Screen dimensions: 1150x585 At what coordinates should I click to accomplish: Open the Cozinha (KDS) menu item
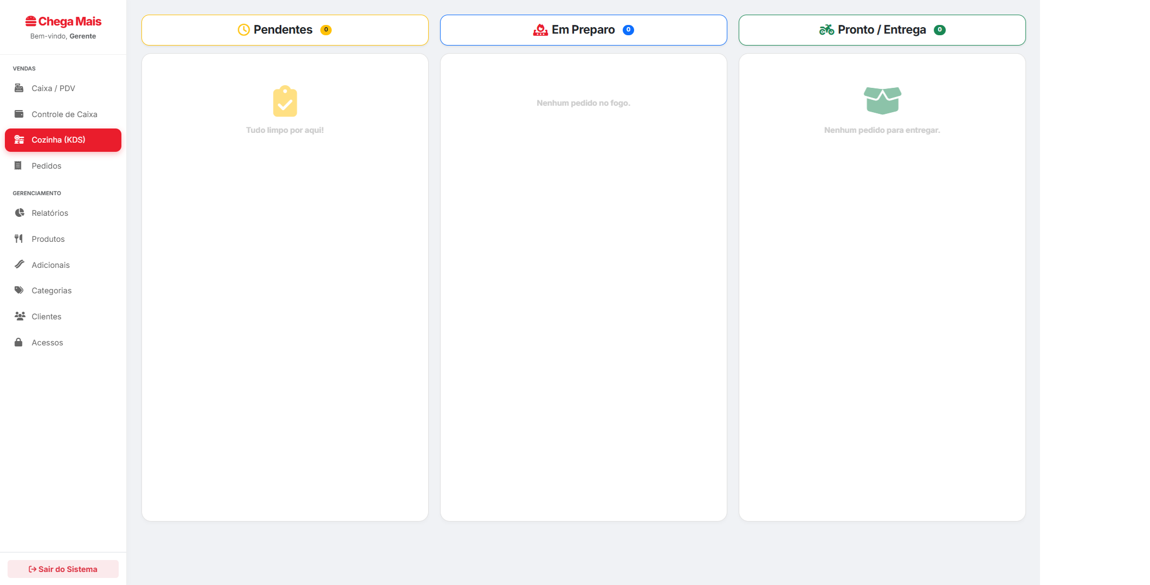63,140
